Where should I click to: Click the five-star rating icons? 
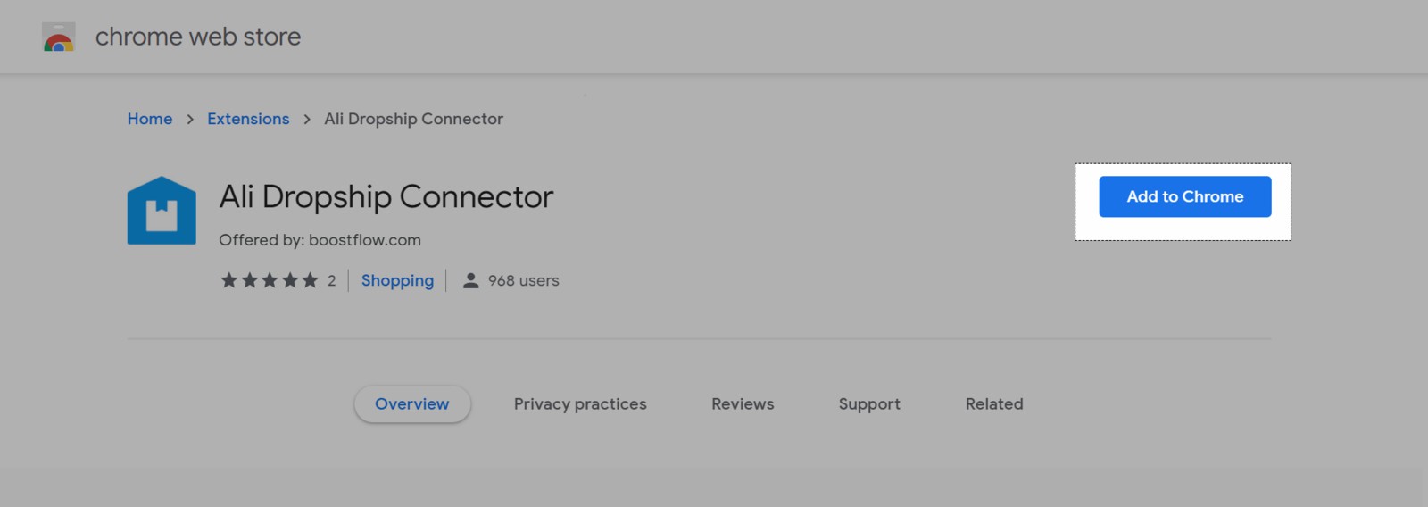(x=269, y=280)
